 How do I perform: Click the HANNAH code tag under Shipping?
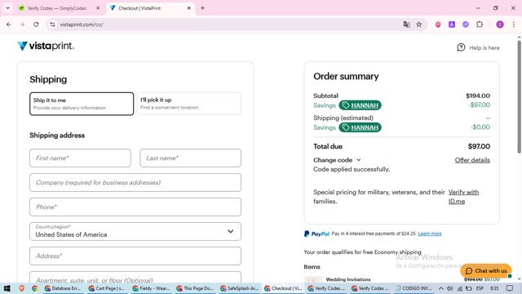(x=361, y=127)
